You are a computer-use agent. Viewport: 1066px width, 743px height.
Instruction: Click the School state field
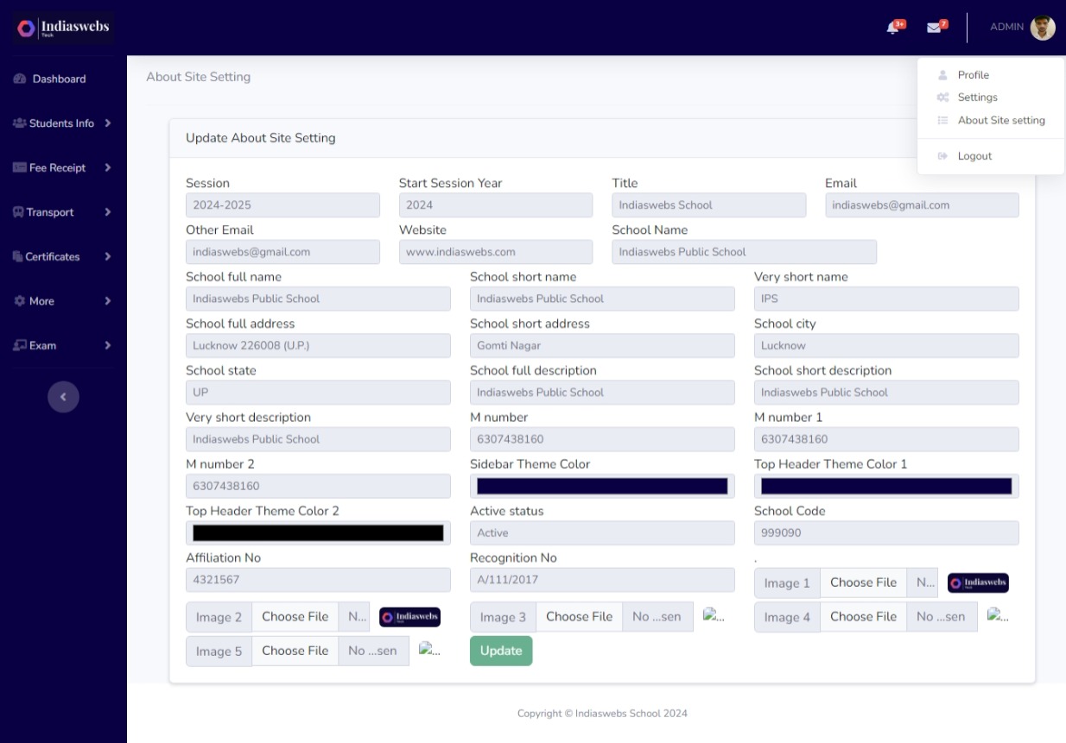point(318,393)
